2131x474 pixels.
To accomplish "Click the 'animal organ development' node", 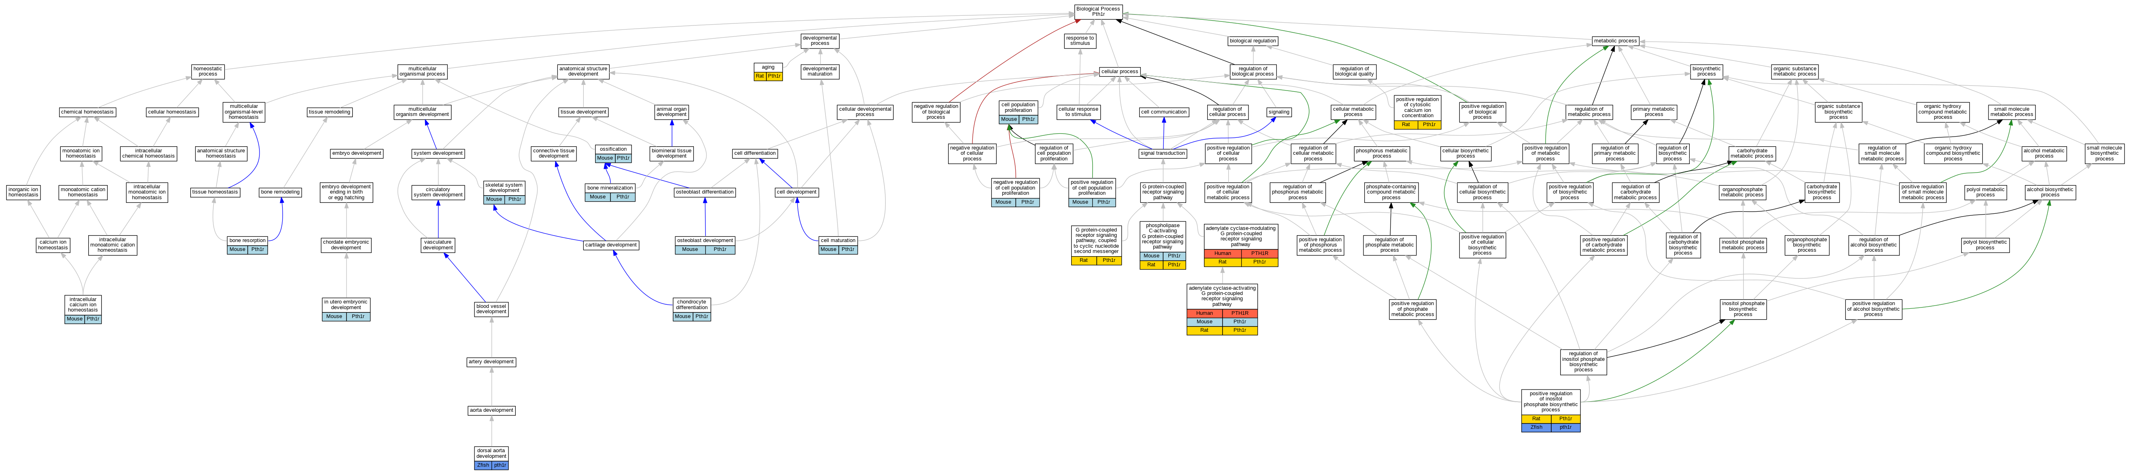I will point(672,112).
